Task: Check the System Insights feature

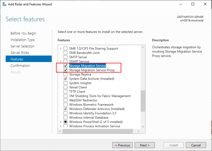Action: [x=65, y=83]
